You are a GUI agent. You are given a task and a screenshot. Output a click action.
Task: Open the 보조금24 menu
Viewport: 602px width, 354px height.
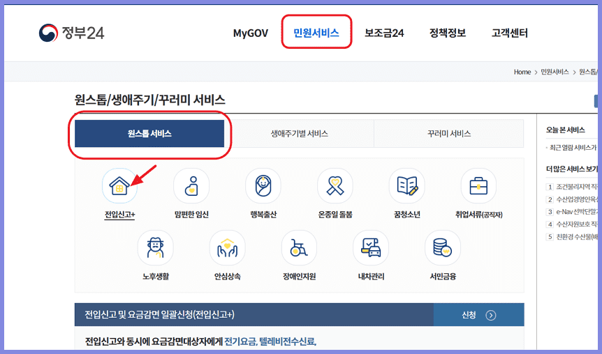click(384, 33)
